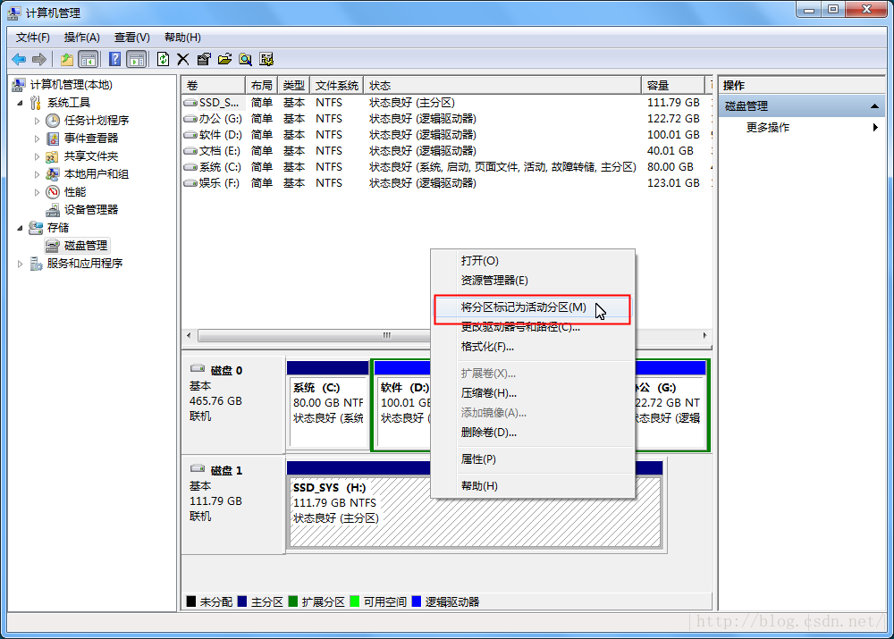Click the 本地用户和组 icon in tree

[x=53, y=174]
